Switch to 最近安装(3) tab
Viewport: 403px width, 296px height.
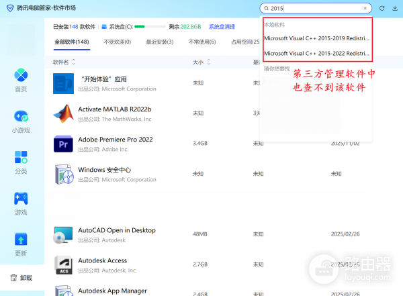[x=160, y=42]
